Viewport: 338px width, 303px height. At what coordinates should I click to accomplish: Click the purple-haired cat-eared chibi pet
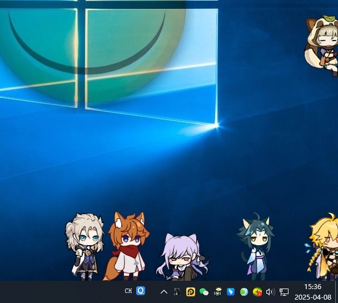pyautogui.click(x=182, y=257)
